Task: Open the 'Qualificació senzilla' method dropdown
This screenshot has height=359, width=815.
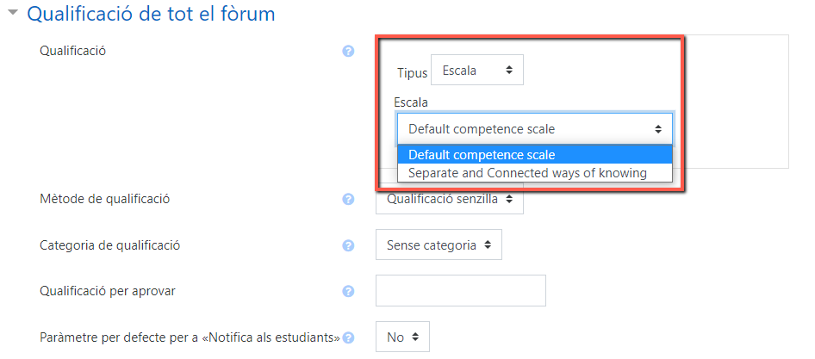Action: 450,199
